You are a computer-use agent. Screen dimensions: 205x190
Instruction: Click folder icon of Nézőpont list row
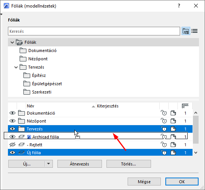[x=22, y=121]
